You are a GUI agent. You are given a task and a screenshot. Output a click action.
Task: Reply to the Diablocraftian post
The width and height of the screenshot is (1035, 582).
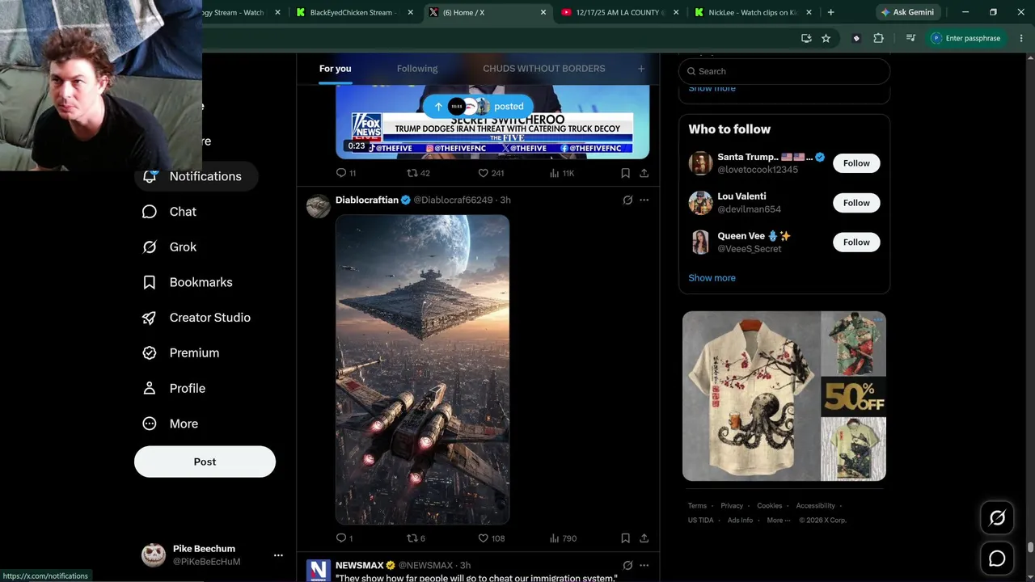344,538
